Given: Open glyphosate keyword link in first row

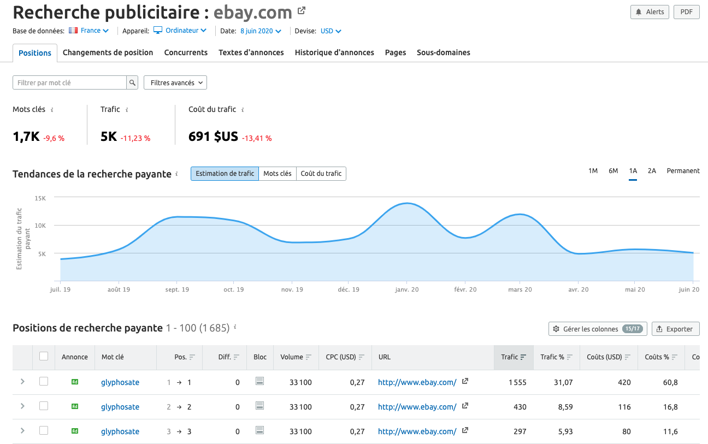Looking at the screenshot, I should (120, 382).
